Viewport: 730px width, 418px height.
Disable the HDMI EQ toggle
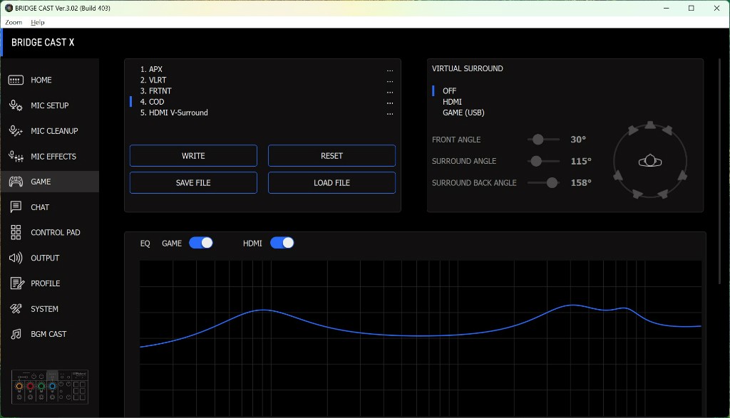[x=282, y=243]
